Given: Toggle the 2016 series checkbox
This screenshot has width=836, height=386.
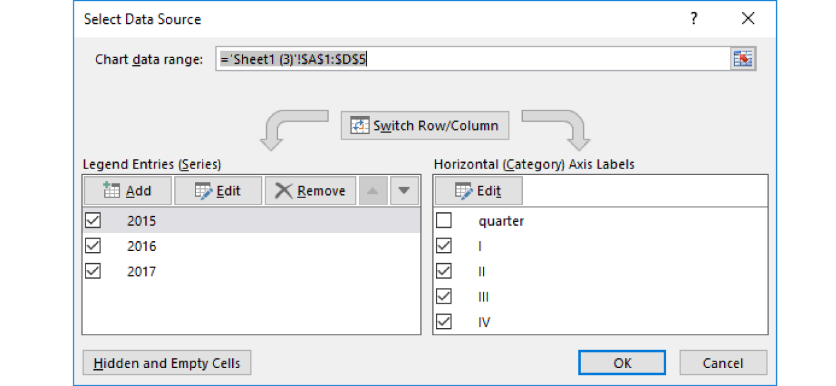Looking at the screenshot, I should pyautogui.click(x=92, y=246).
